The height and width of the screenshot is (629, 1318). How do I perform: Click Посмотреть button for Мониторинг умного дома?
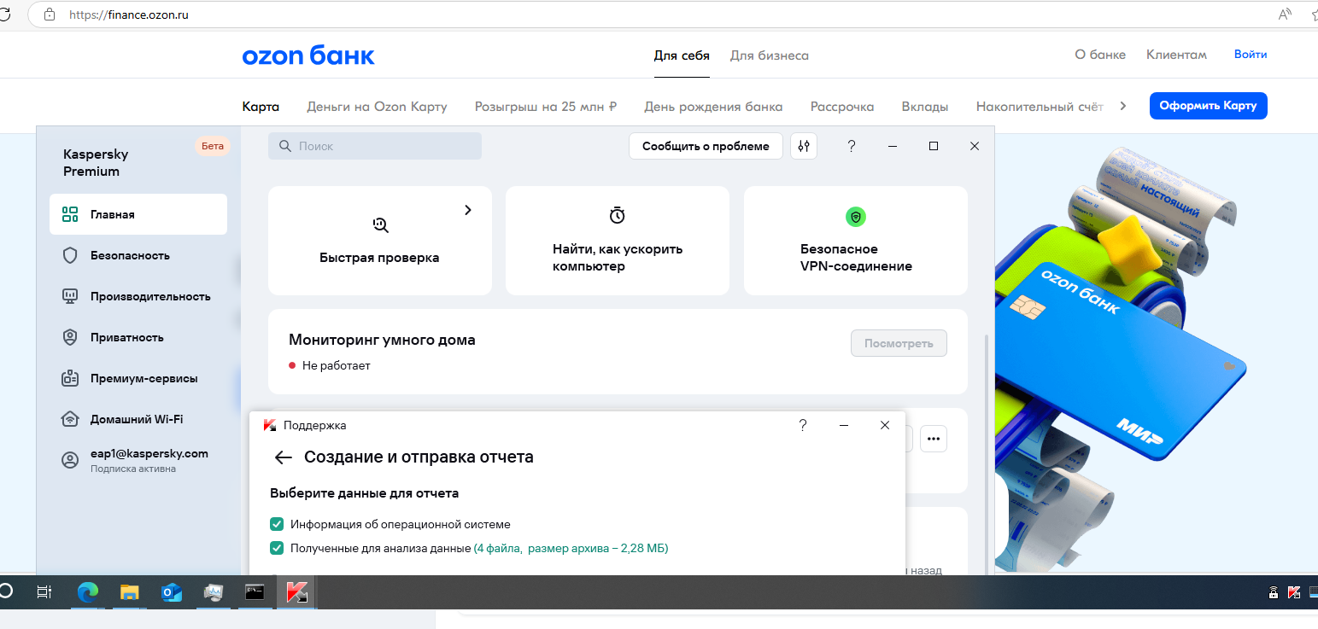coord(899,343)
